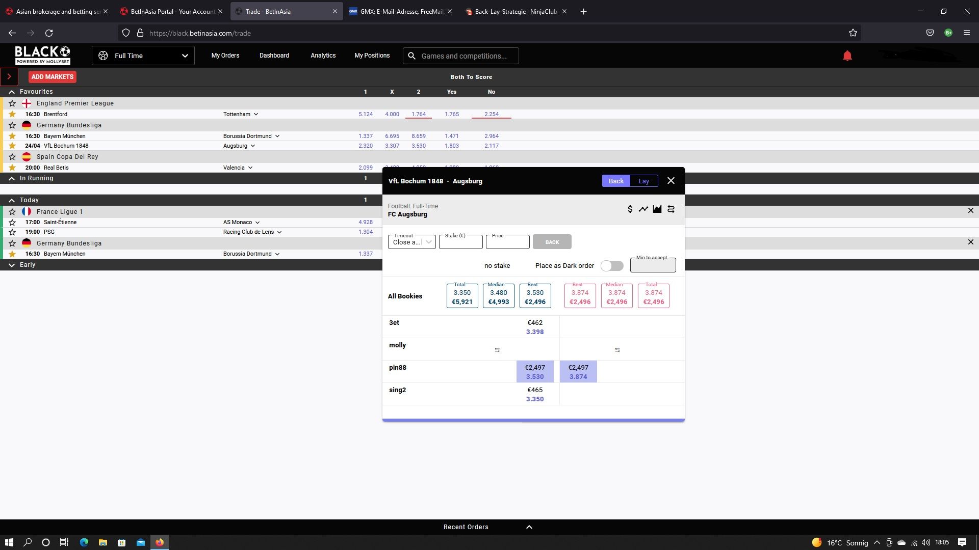
Task: Collapse the Today section
Action: point(12,200)
